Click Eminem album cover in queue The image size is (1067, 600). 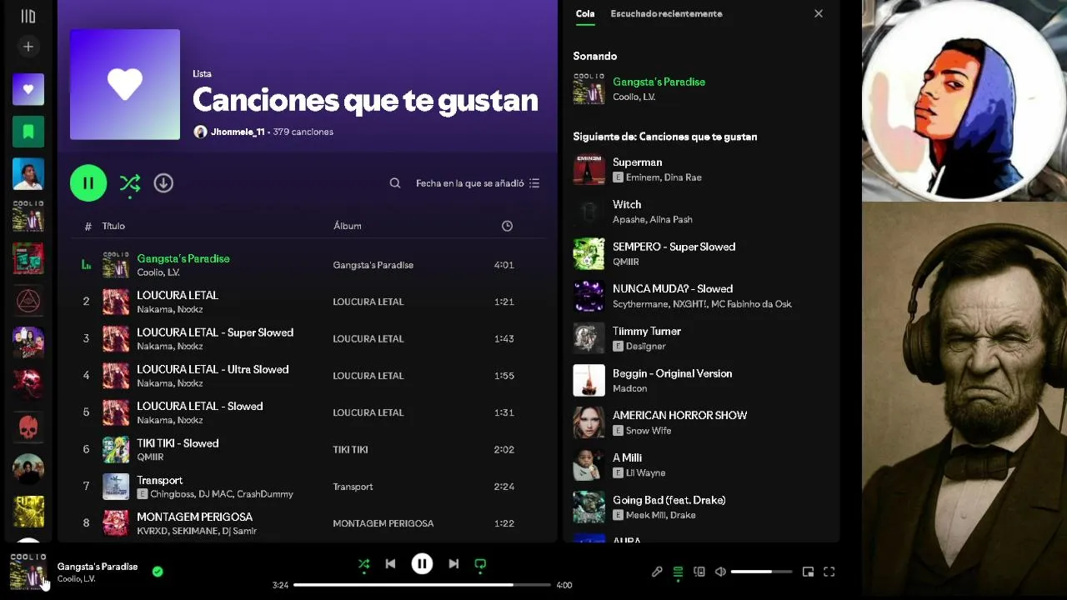click(589, 170)
